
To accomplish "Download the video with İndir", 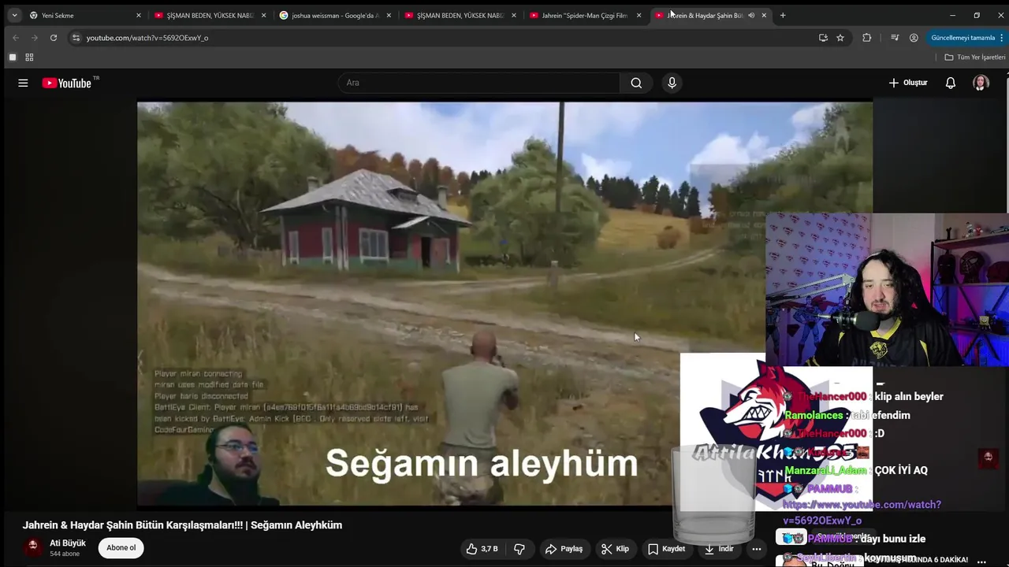I will coord(718,549).
